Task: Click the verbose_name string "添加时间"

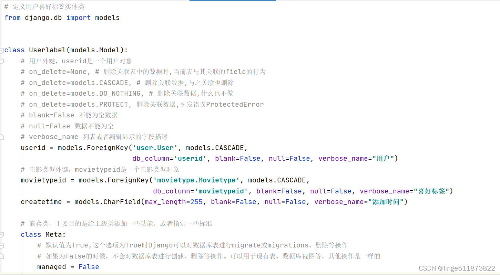Action: click(x=386, y=202)
